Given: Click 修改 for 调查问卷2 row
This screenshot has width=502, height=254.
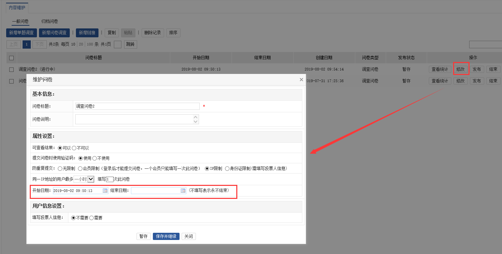Looking at the screenshot, I should click(x=460, y=69).
